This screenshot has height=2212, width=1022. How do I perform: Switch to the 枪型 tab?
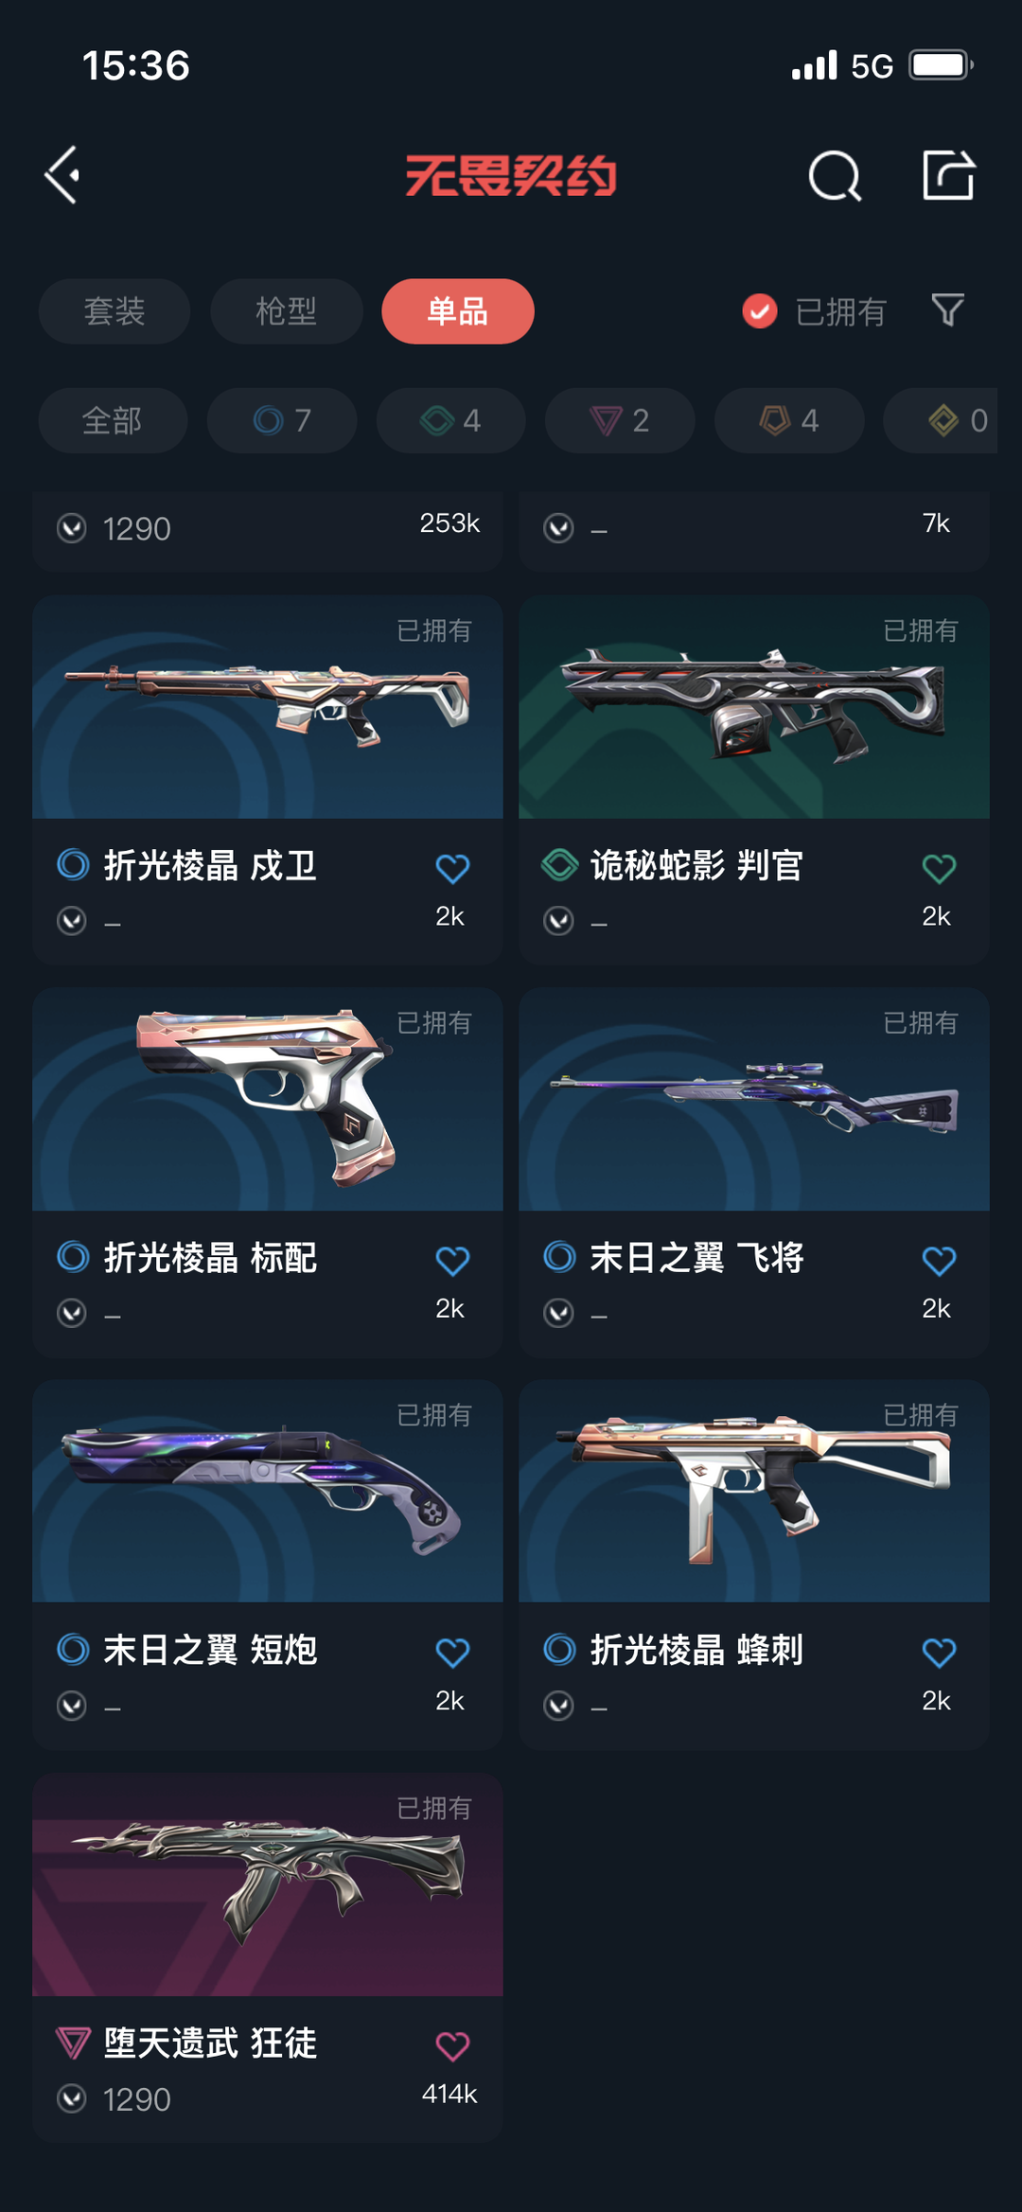pos(287,311)
